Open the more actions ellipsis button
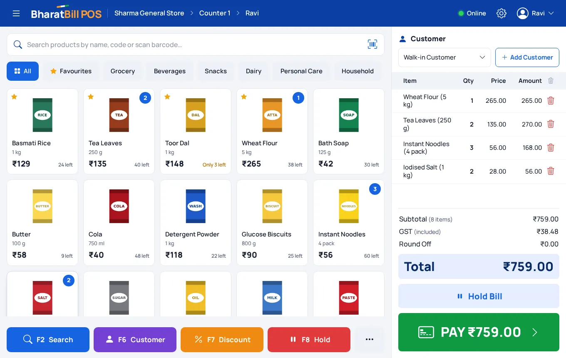This screenshot has width=566, height=358. 370,340
